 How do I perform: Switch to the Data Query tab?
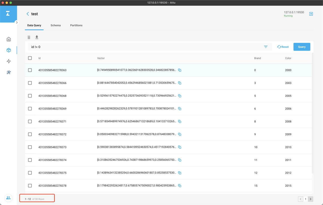34,25
